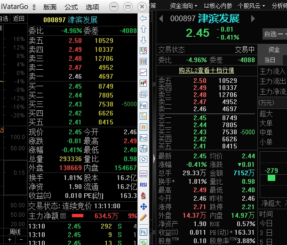The image size is (287, 245).
Task: Click the 津滨发展 stock name in left panel
Action: coord(82,20)
